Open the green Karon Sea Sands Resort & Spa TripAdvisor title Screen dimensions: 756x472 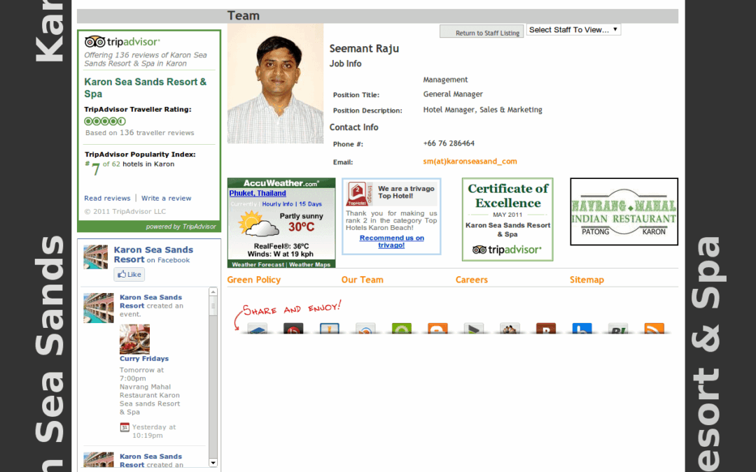145,87
